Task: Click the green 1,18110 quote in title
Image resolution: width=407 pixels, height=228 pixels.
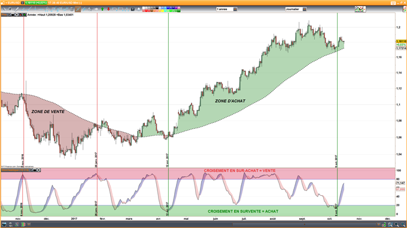Action: (x=36, y=2)
